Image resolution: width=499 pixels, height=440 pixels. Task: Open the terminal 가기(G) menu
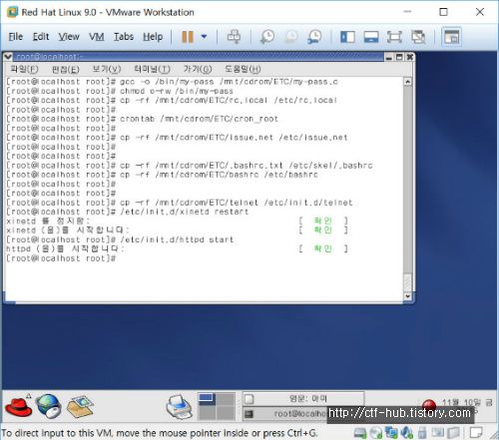(x=198, y=69)
